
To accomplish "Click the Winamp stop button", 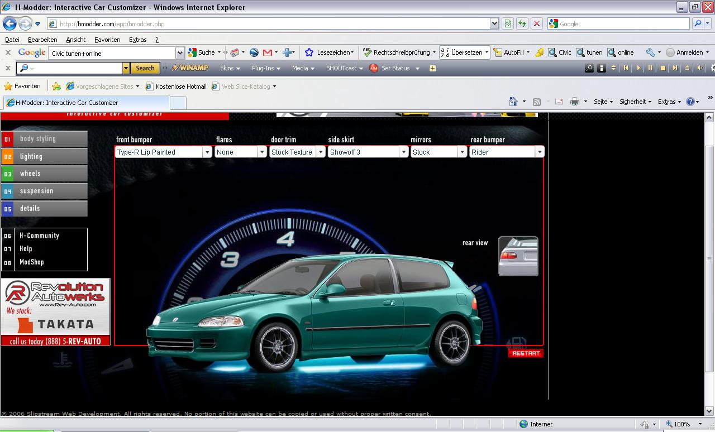I will (x=662, y=68).
